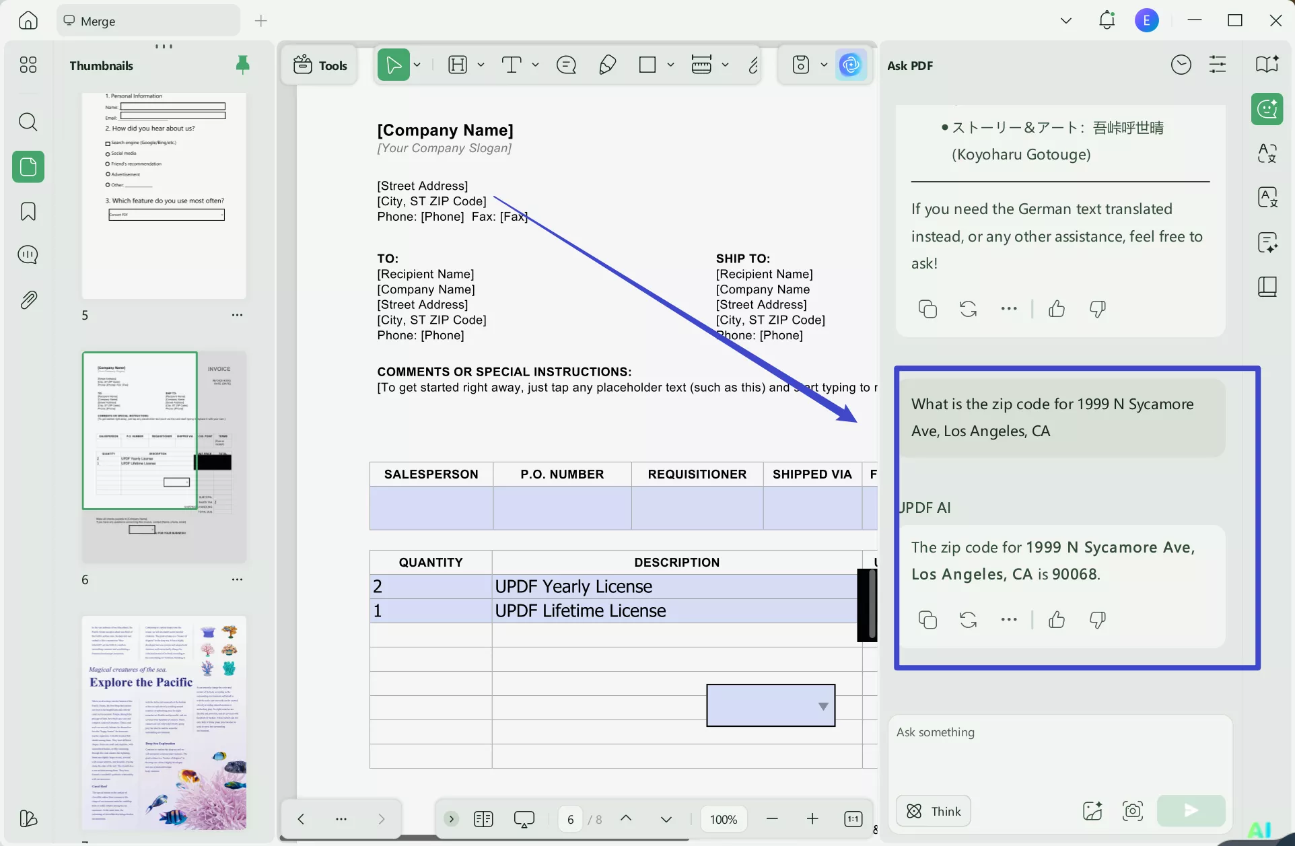Regenerate the zip code answer

click(968, 620)
